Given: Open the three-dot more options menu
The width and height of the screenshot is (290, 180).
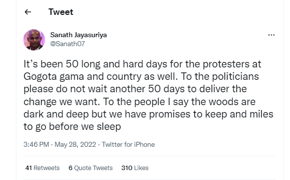Looking at the screenshot, I should point(271,35).
